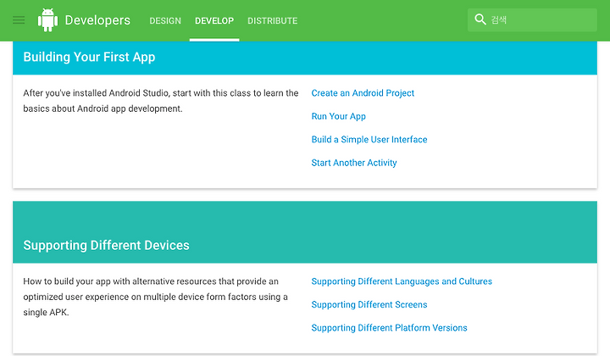Click the Android robot logo
Screen dimensions: 610x356
coord(47,19)
